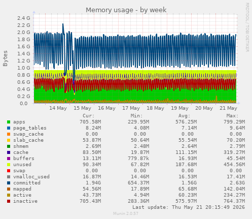Screen dimensions: 252x219
Task: Click the active olive legend swatch
Action: point(9,195)
